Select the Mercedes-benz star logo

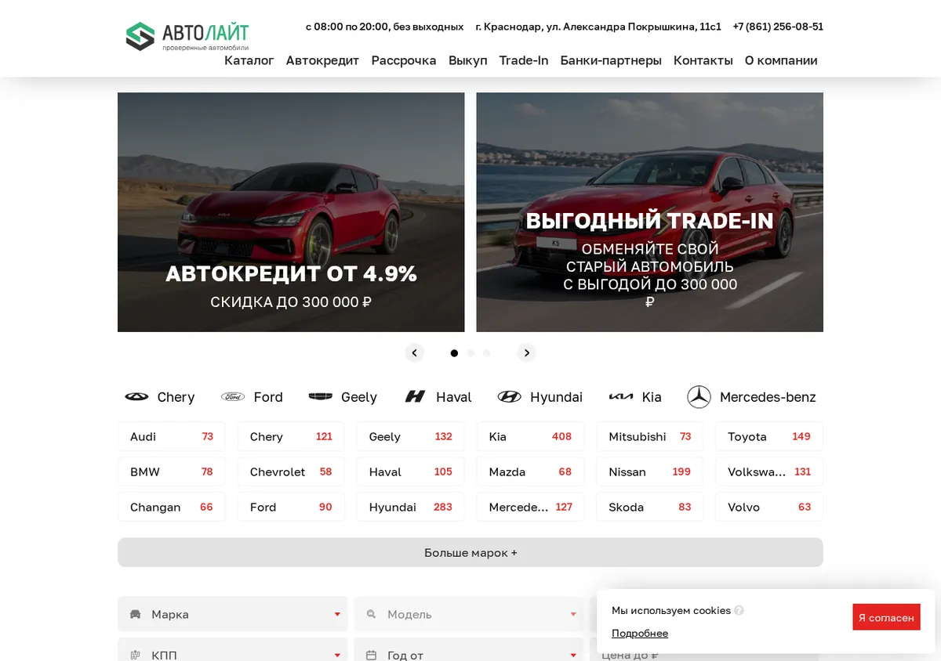click(x=699, y=397)
